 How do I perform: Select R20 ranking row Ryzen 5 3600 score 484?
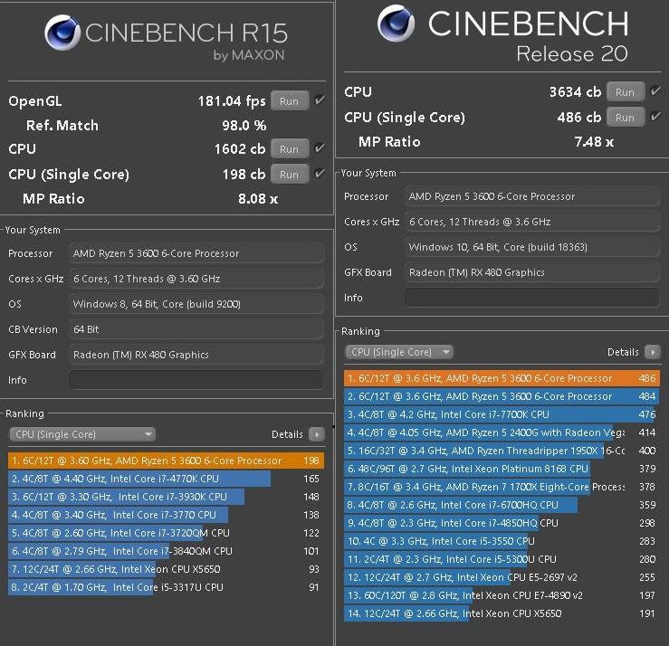click(x=502, y=396)
